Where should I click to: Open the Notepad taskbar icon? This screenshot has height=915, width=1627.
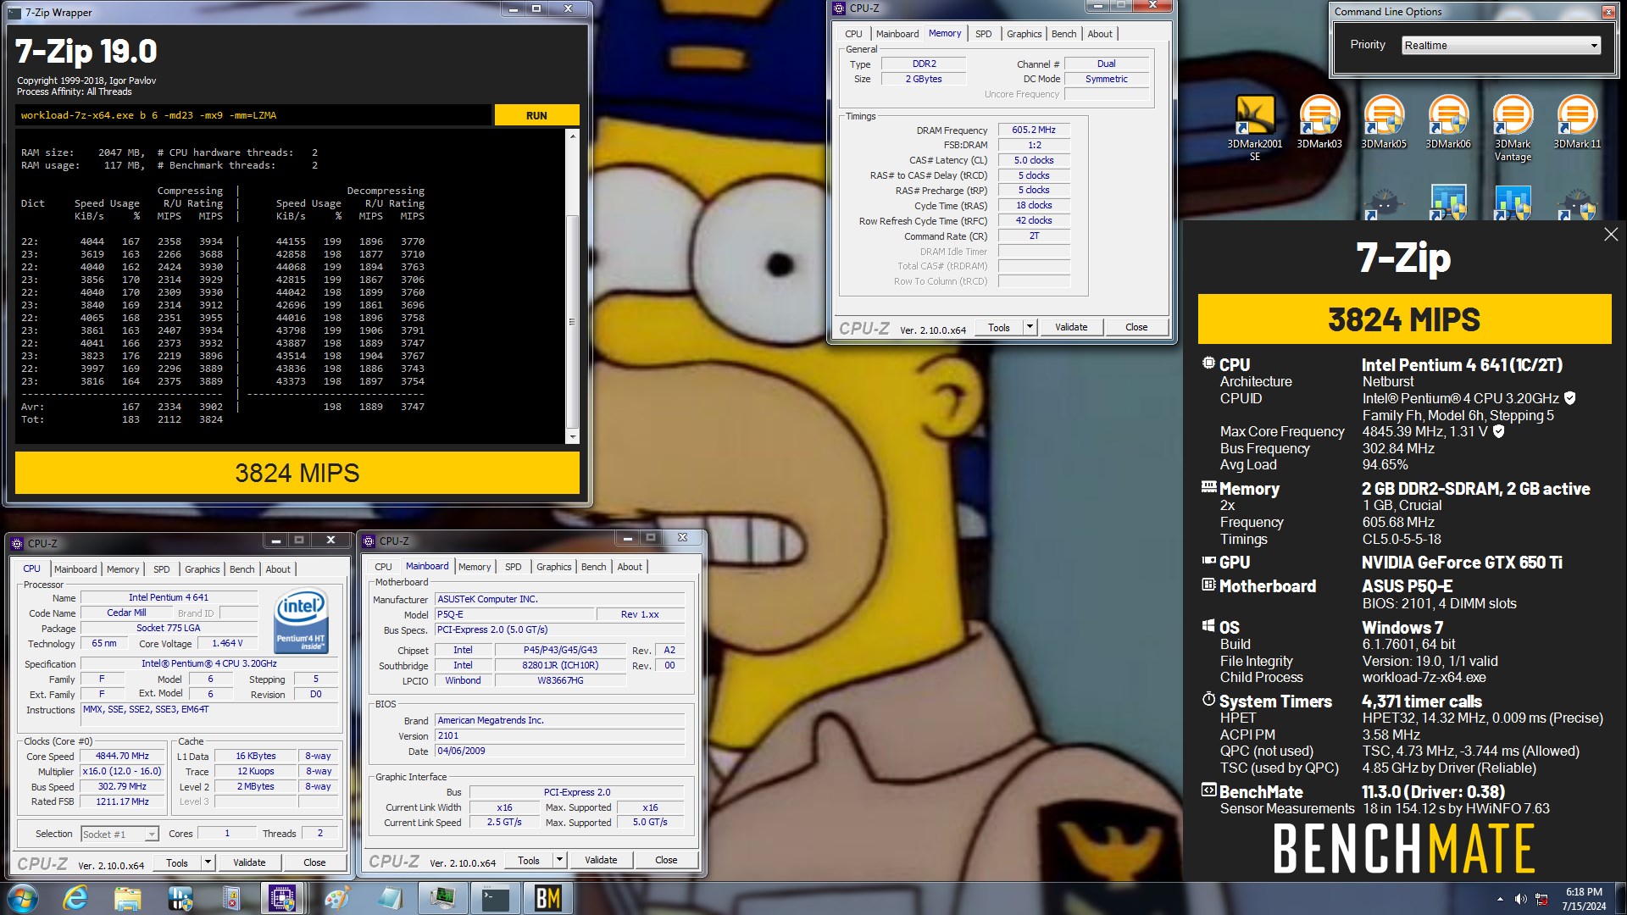(x=391, y=898)
